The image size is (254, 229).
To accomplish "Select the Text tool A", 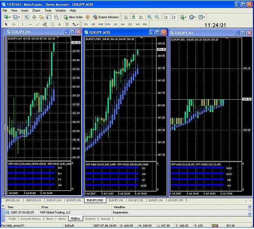I will (59, 24).
